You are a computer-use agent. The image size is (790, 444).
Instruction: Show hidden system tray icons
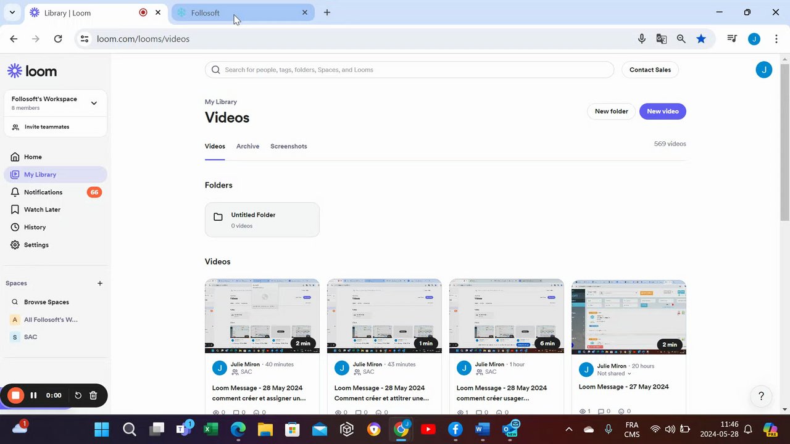569,429
